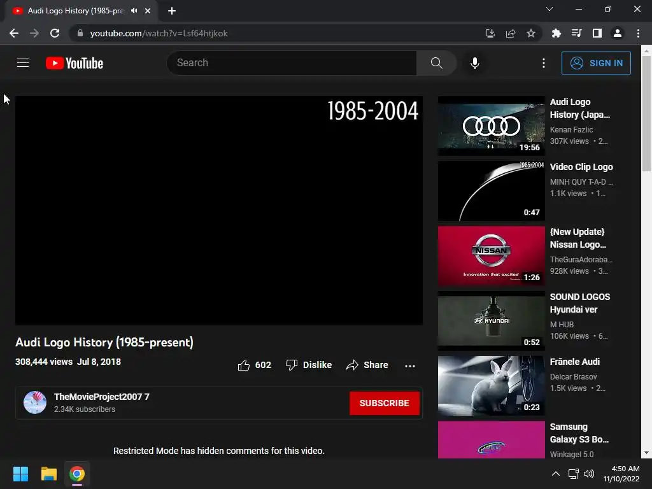Open the Share dialog
652x489 pixels.
coord(367,365)
